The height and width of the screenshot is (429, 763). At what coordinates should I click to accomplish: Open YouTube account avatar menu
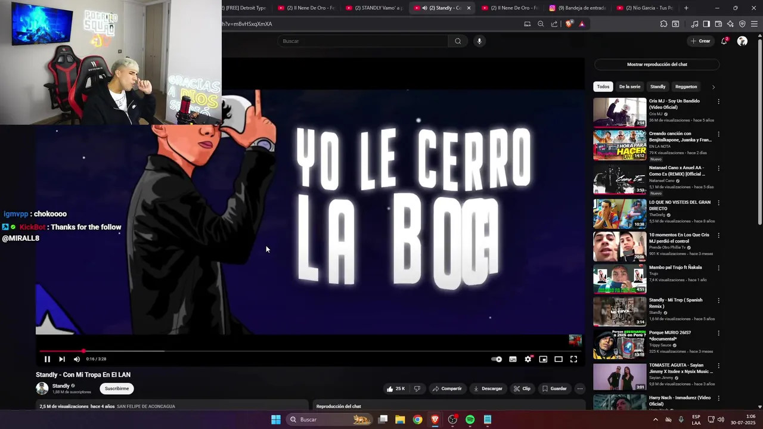(x=742, y=41)
